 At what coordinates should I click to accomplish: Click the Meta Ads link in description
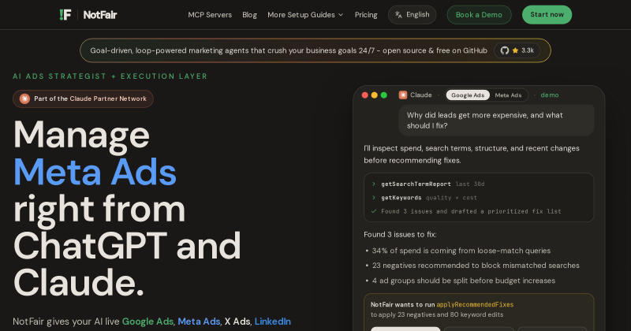(199, 322)
